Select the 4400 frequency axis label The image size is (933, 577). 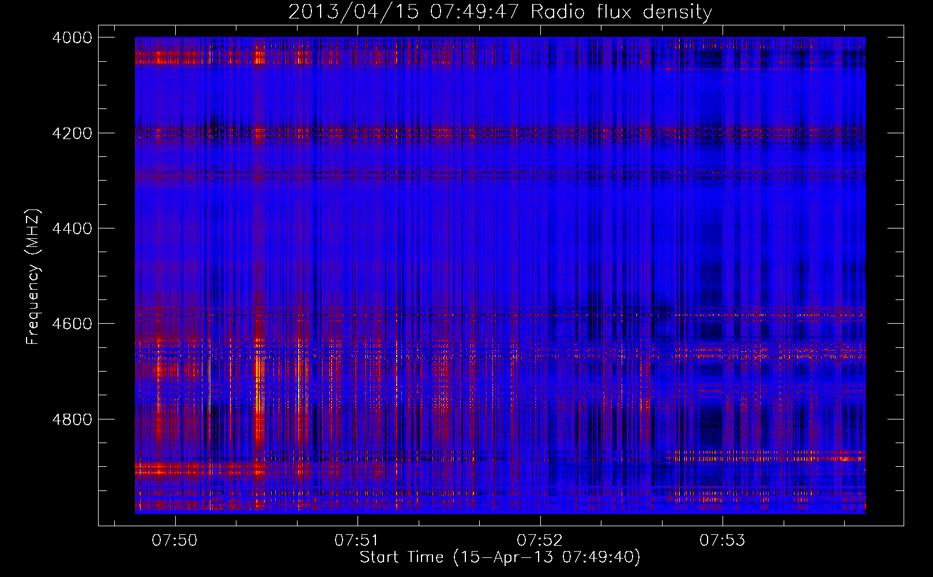(72, 228)
